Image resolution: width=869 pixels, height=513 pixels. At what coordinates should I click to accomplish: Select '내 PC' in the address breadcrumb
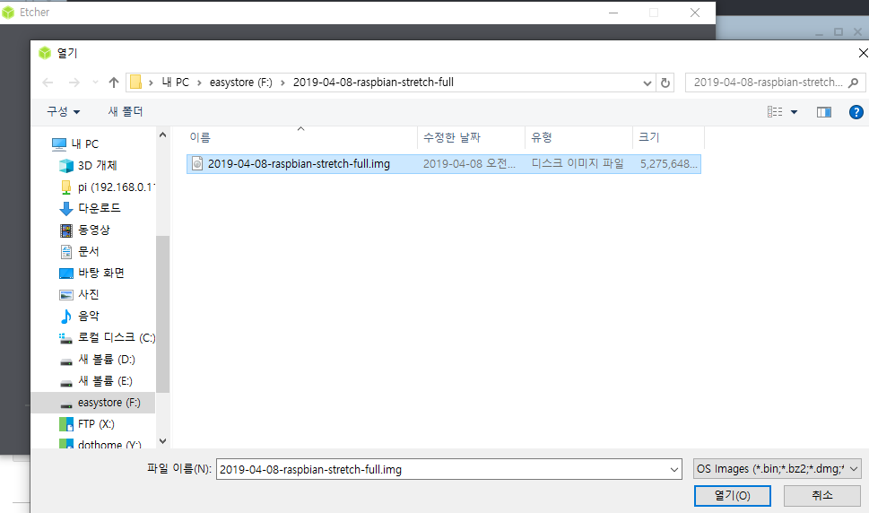[x=175, y=83]
